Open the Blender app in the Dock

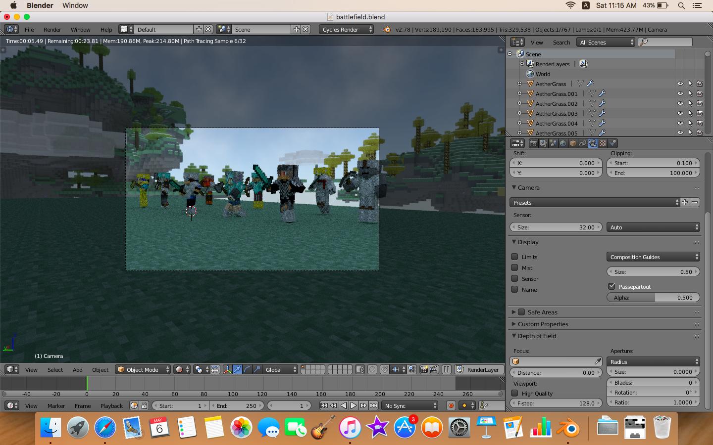click(x=568, y=428)
